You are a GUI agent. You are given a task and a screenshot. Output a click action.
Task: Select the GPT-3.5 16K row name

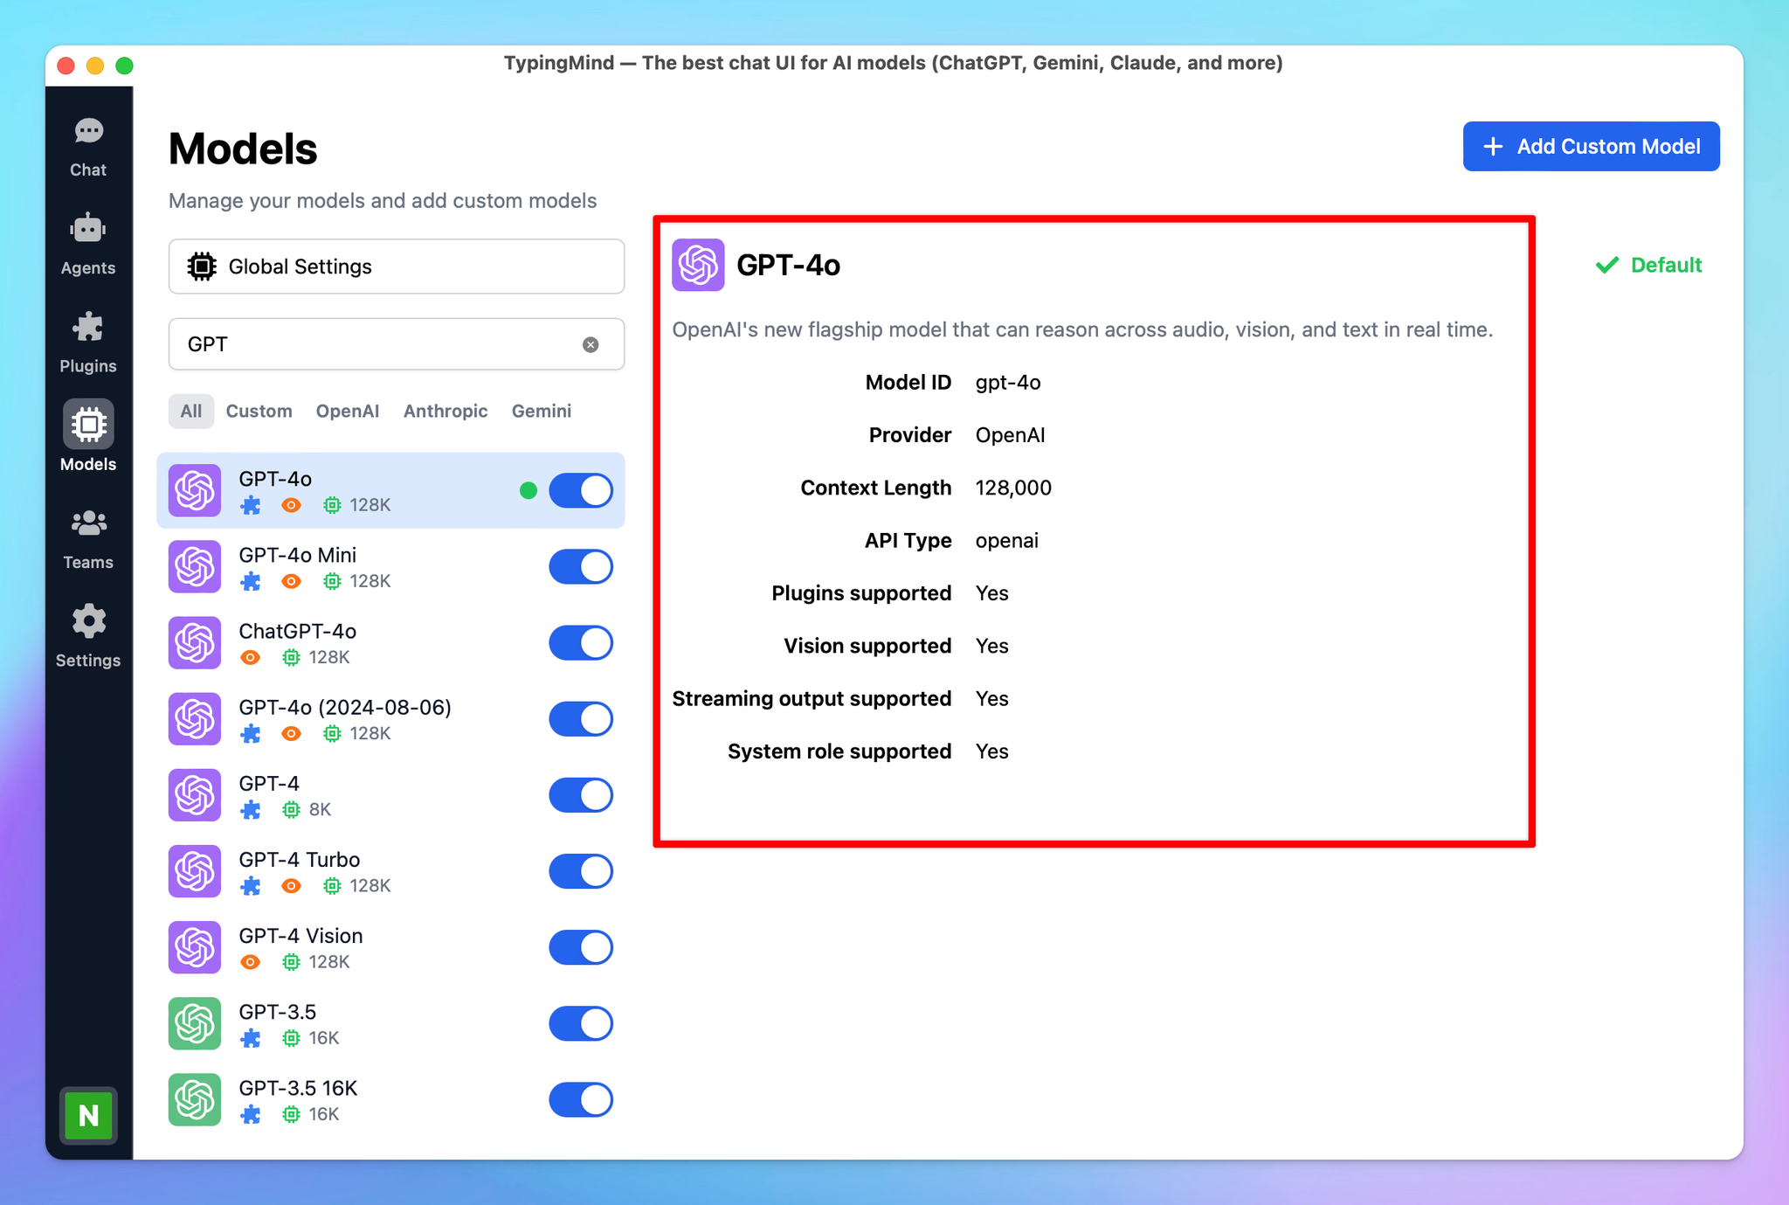pos(298,1088)
